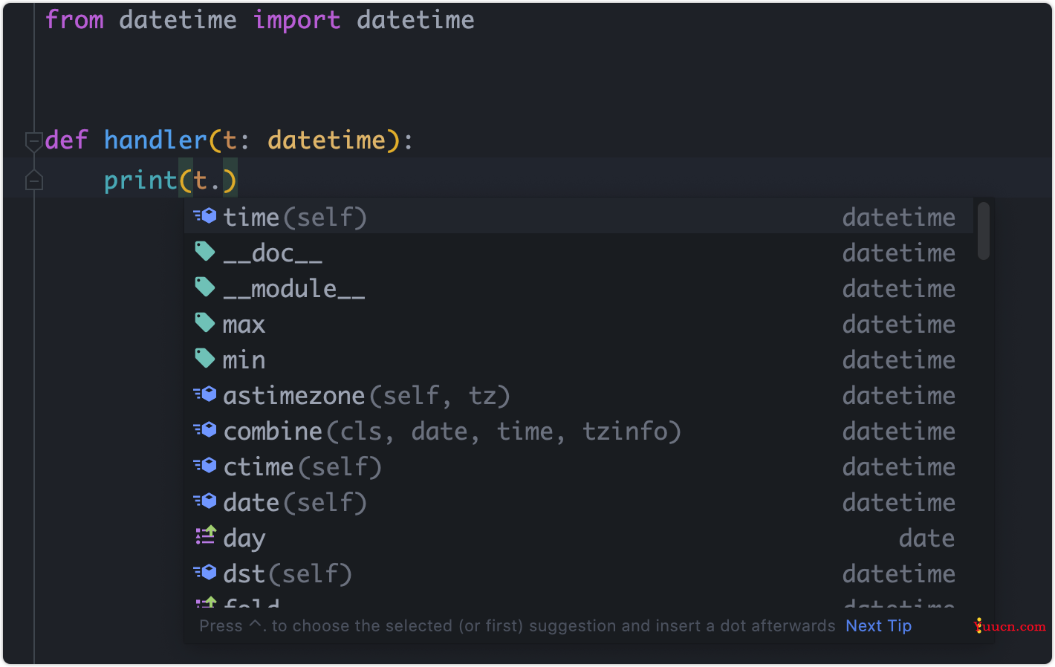
Task: Select the time(self) completion suggestion
Action: coord(578,217)
